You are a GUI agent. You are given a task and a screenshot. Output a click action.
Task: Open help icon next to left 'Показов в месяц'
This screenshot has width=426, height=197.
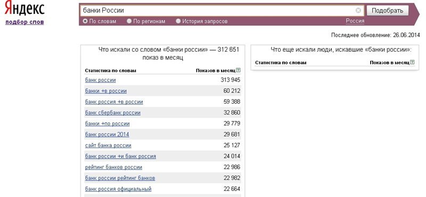point(238,70)
